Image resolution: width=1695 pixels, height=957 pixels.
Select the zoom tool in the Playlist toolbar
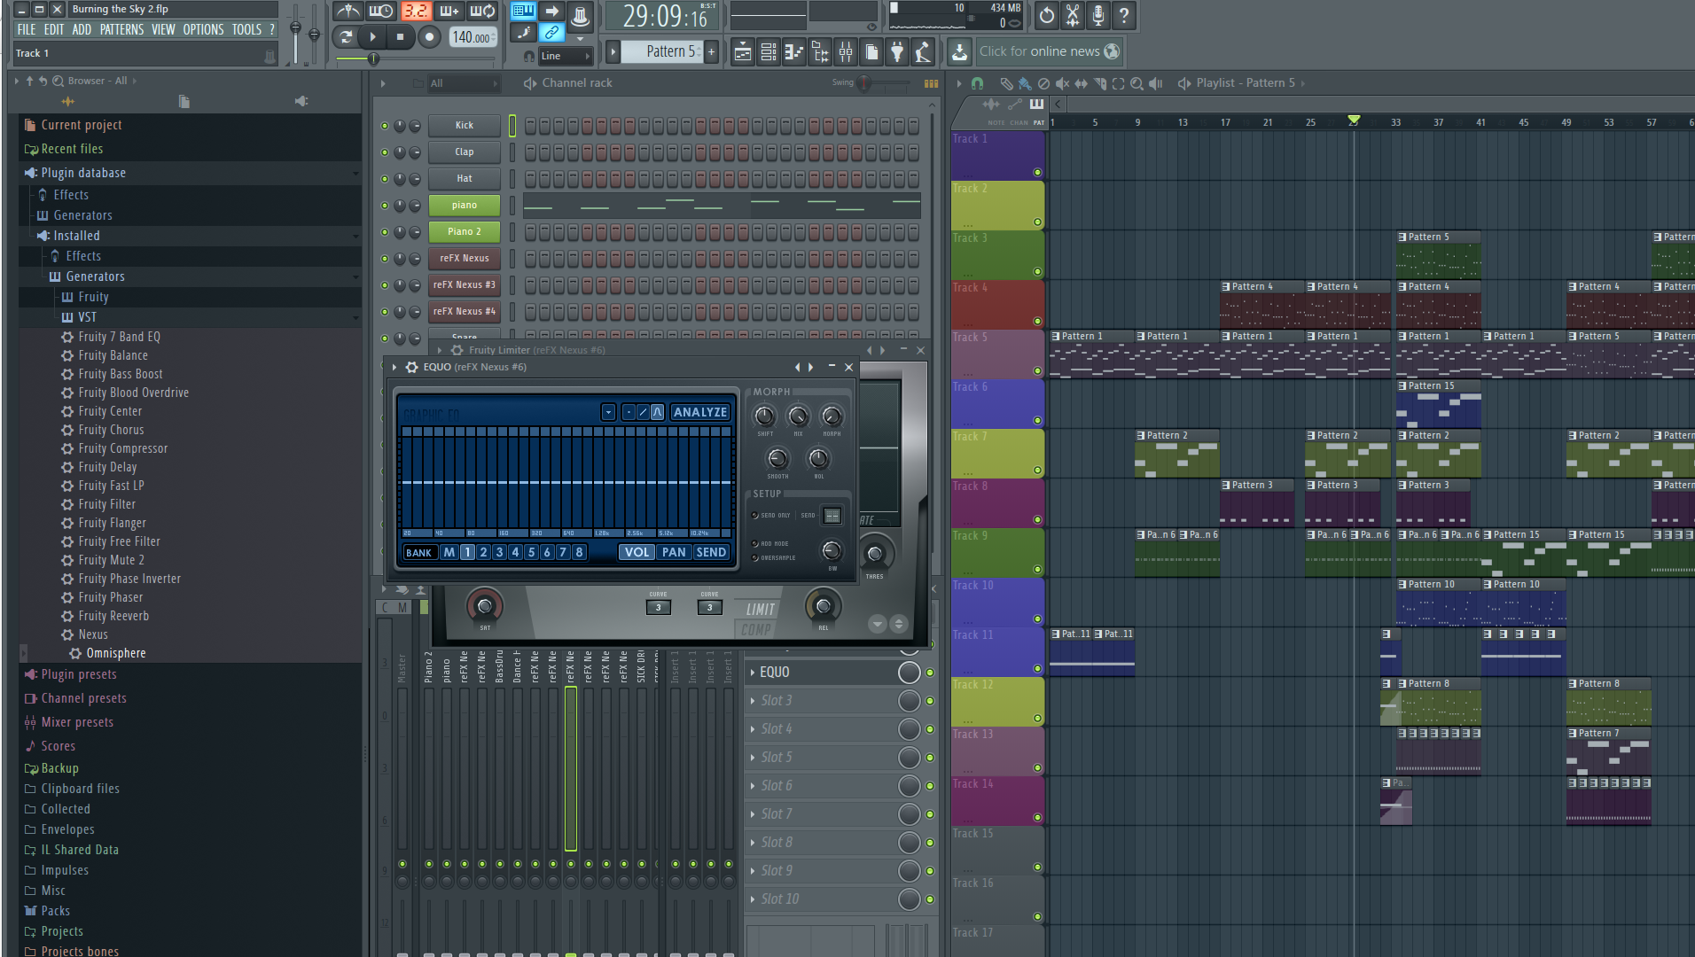1137,82
